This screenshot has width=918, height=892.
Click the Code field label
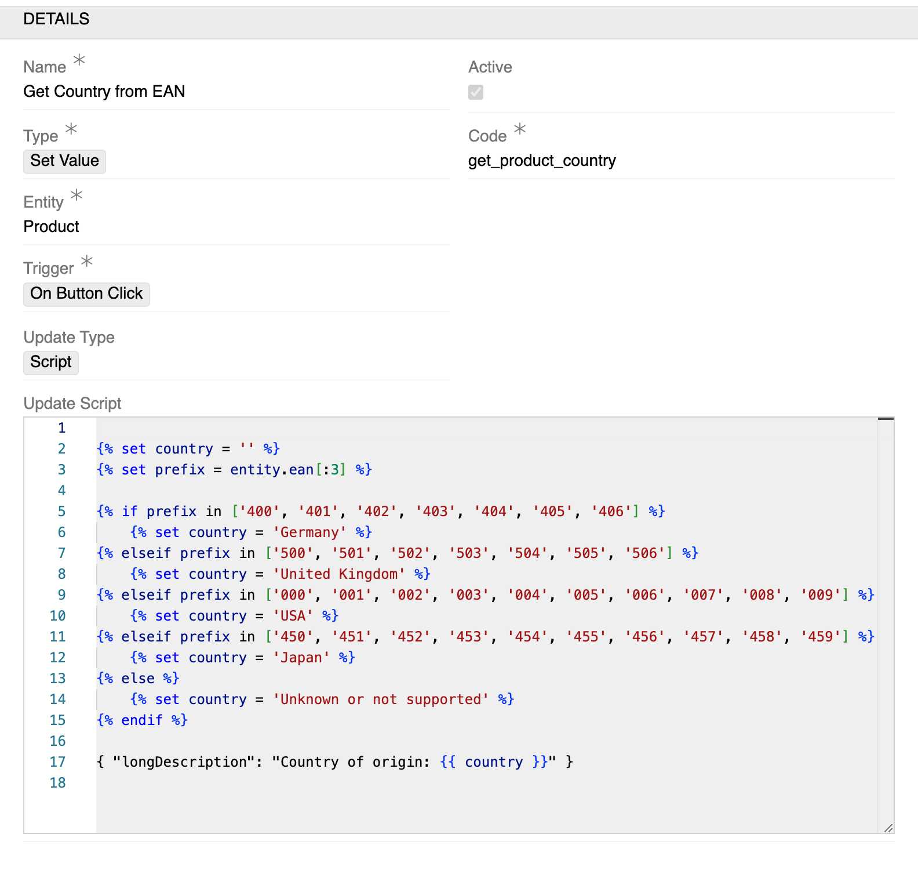tap(487, 136)
